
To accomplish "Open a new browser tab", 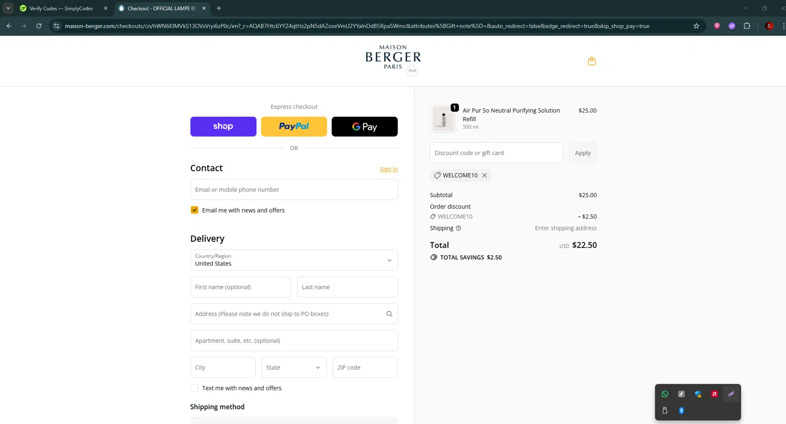I will coord(219,8).
